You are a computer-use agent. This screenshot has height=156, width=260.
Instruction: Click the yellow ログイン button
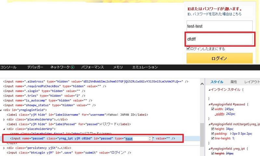tap(219, 58)
